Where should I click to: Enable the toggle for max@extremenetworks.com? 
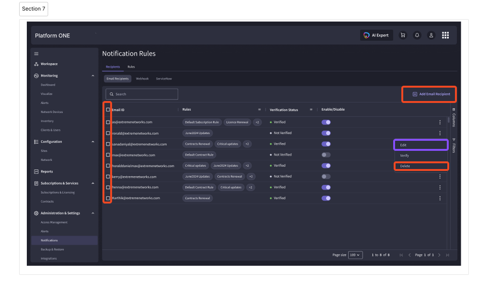[326, 155]
